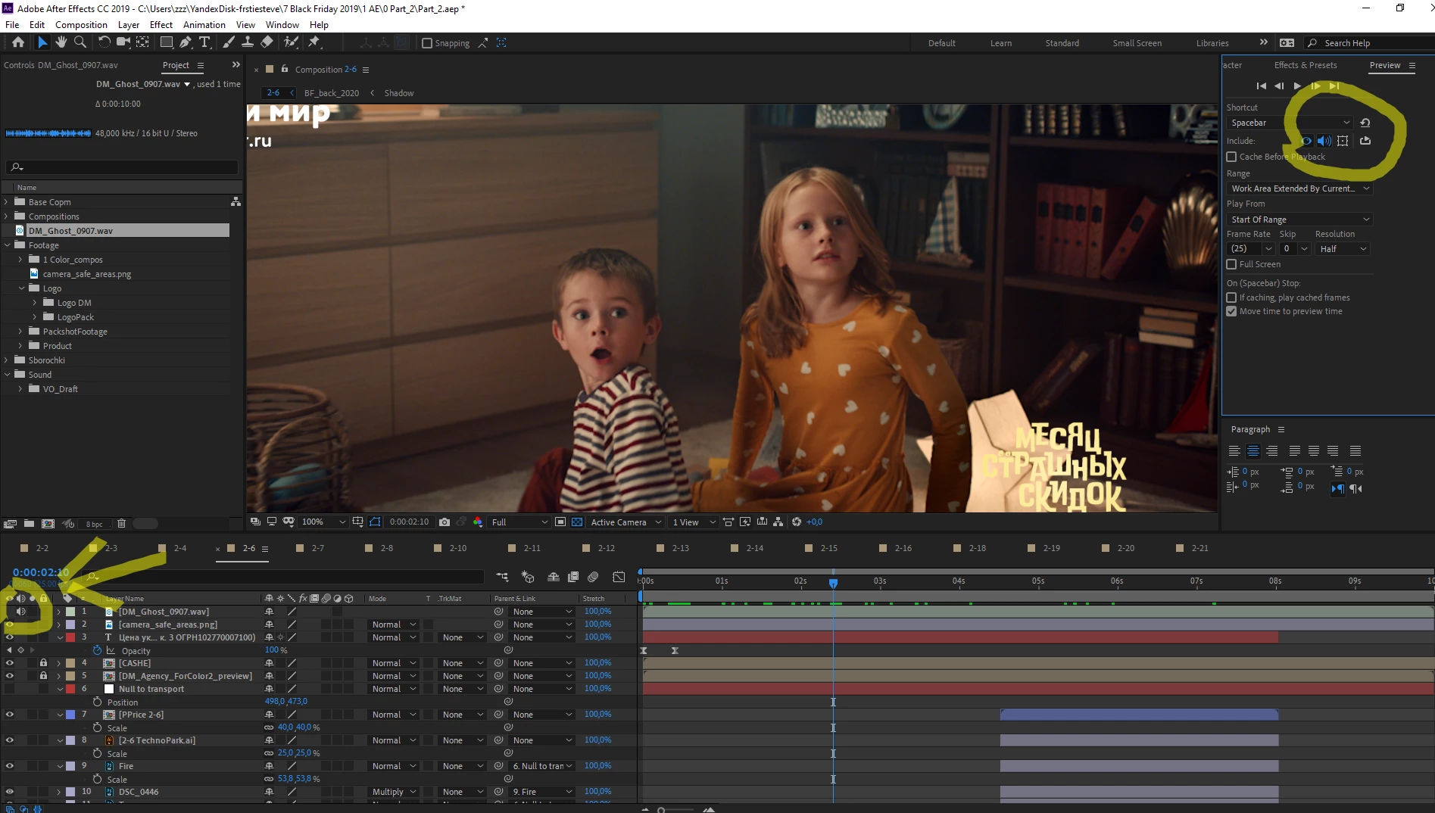The image size is (1435, 813).
Task: Select the Horizontal Type tool
Action: click(x=204, y=42)
